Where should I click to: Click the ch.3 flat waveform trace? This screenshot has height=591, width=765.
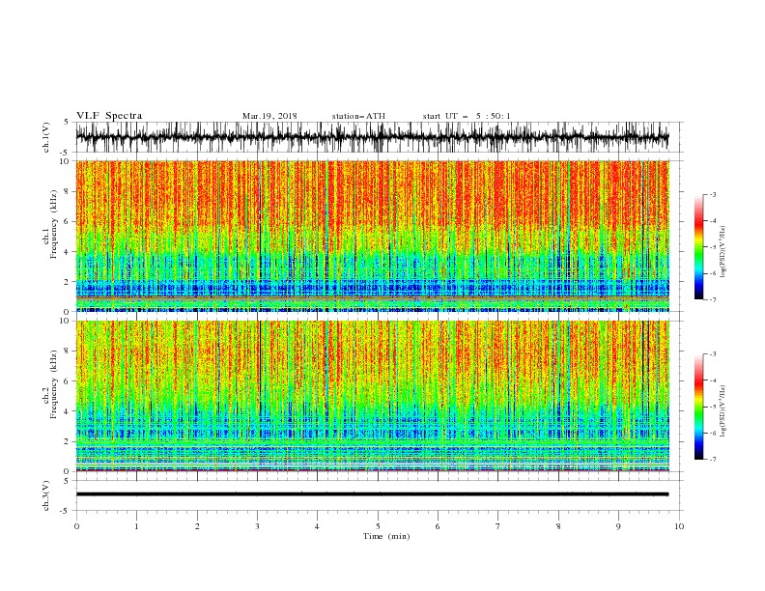(372, 494)
